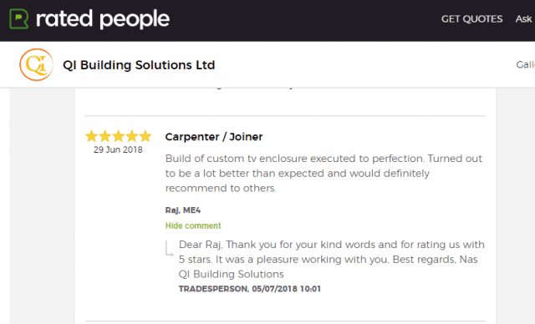Click the first yellow rating star
The image size is (535, 324).
91,136
